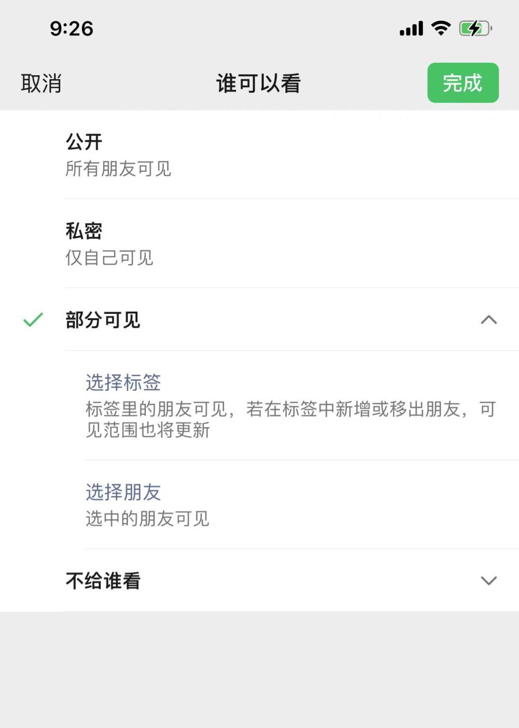The image size is (519, 728).
Task: Tap the cellular signal bars icon
Action: click(411, 30)
